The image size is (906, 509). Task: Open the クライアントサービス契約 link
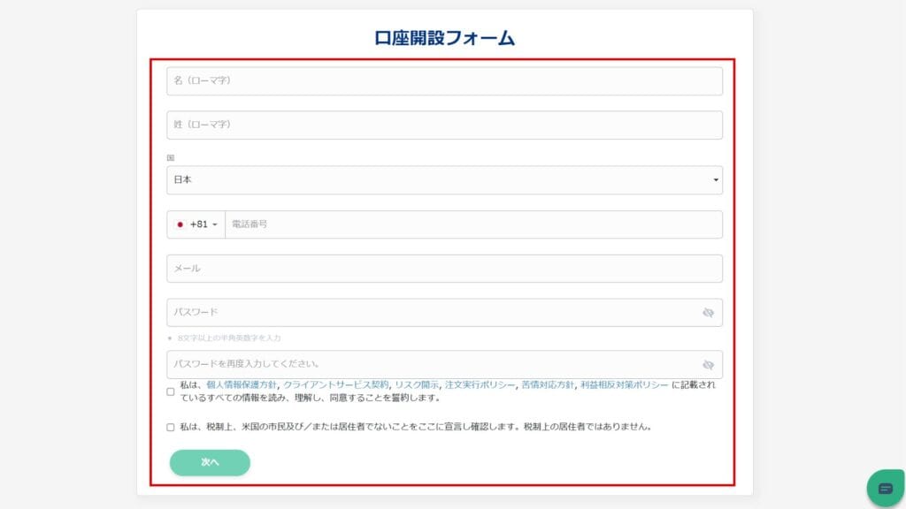click(x=335, y=385)
